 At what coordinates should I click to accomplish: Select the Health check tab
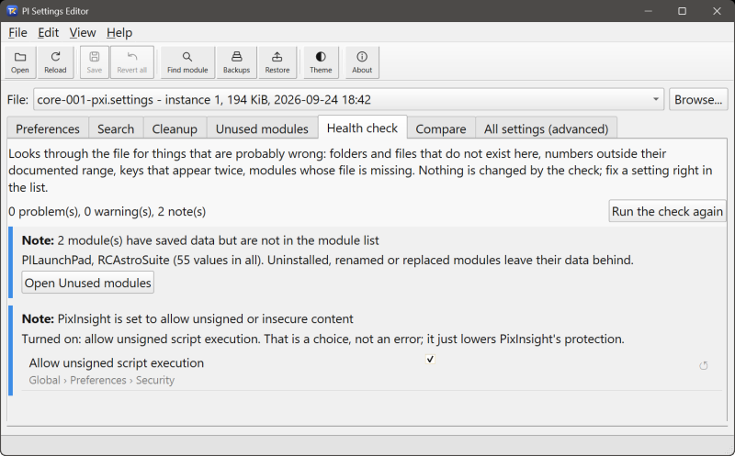(x=362, y=128)
